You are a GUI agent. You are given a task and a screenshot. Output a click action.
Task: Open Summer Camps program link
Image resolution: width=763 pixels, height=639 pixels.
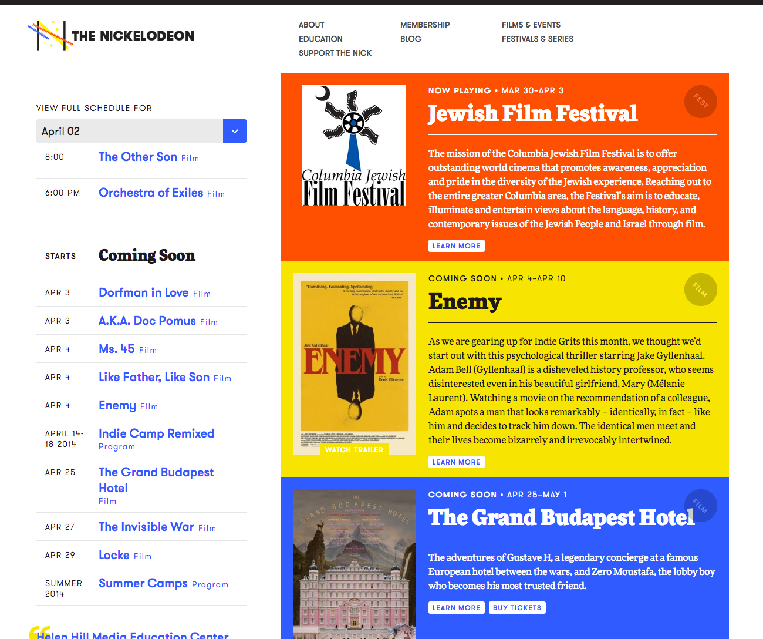click(x=143, y=583)
